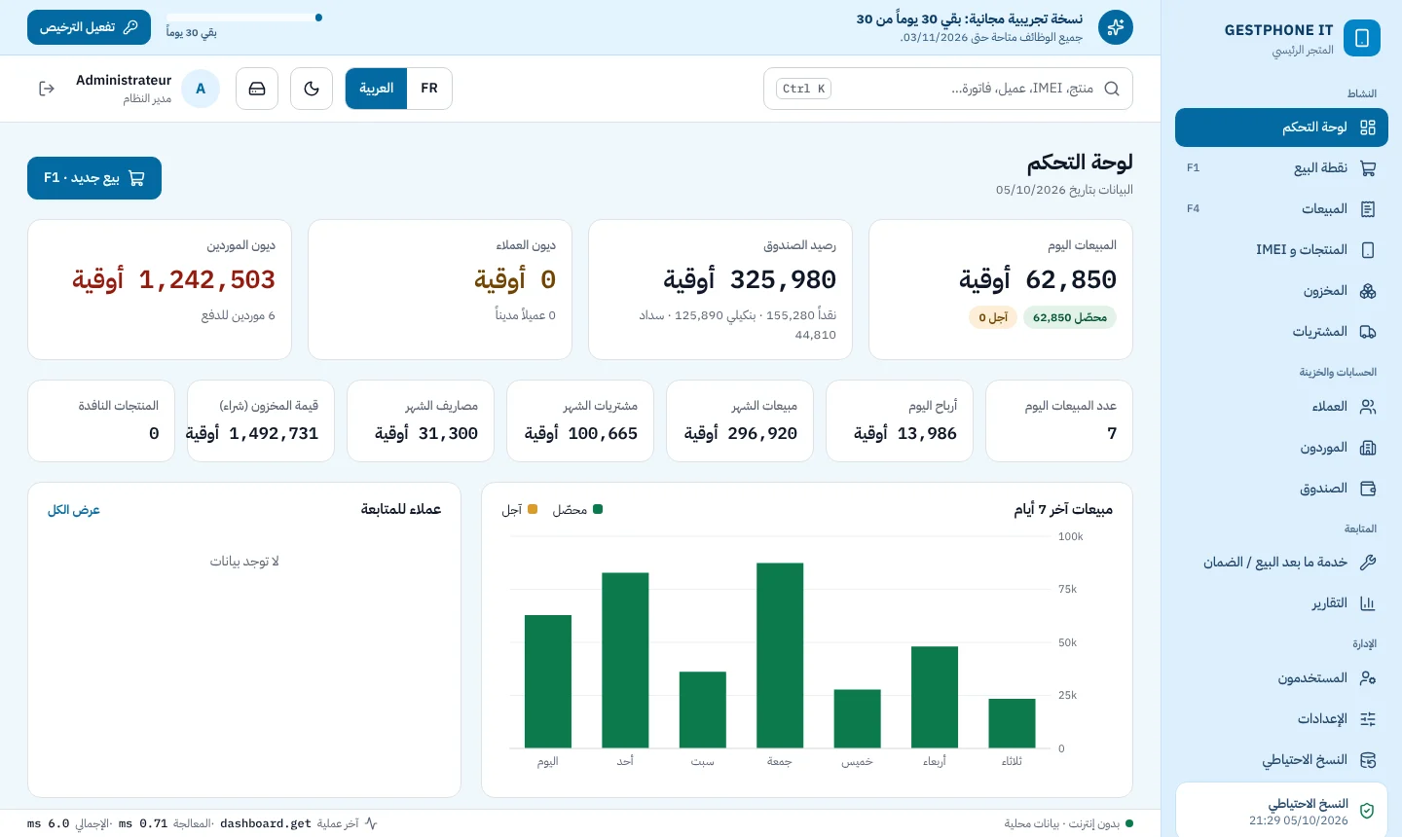Click the 1,492,731 stock value figure
The image size is (1402, 837).
252,434
